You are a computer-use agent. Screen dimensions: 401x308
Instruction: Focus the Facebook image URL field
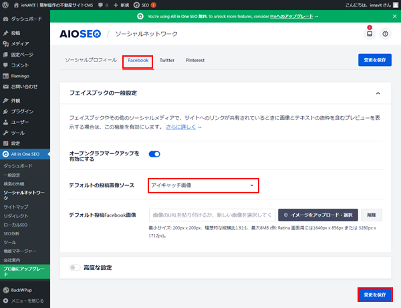(212, 215)
